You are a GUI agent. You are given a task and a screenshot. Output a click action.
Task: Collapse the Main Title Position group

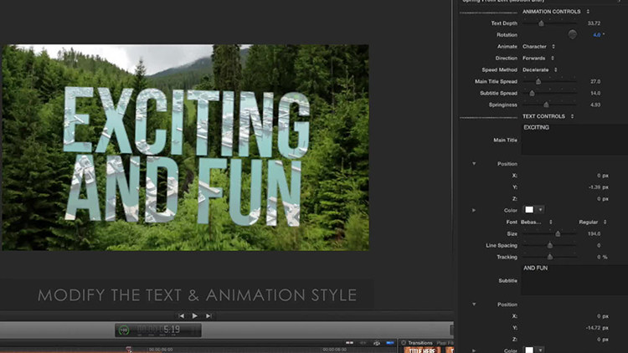coord(474,164)
